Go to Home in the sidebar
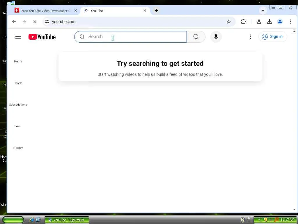The image size is (298, 224). [18, 61]
